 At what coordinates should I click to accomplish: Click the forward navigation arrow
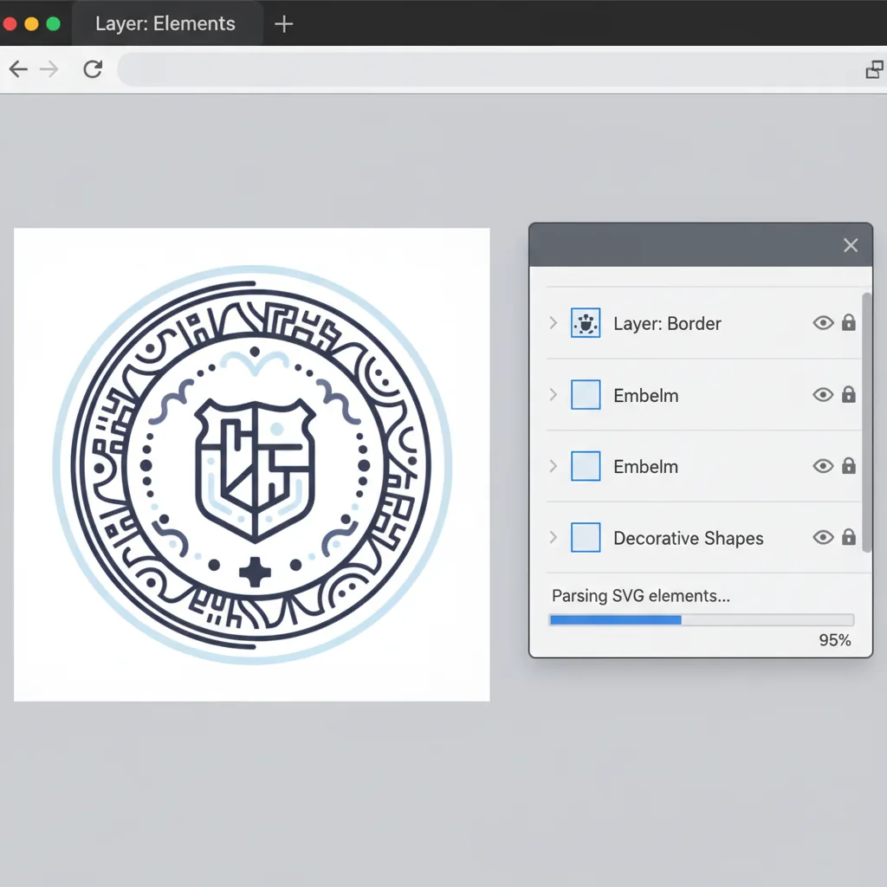click(x=49, y=70)
